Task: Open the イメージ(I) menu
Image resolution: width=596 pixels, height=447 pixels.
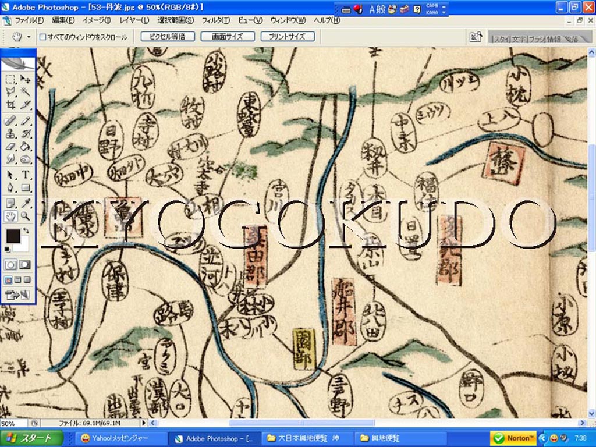Action: coord(97,20)
